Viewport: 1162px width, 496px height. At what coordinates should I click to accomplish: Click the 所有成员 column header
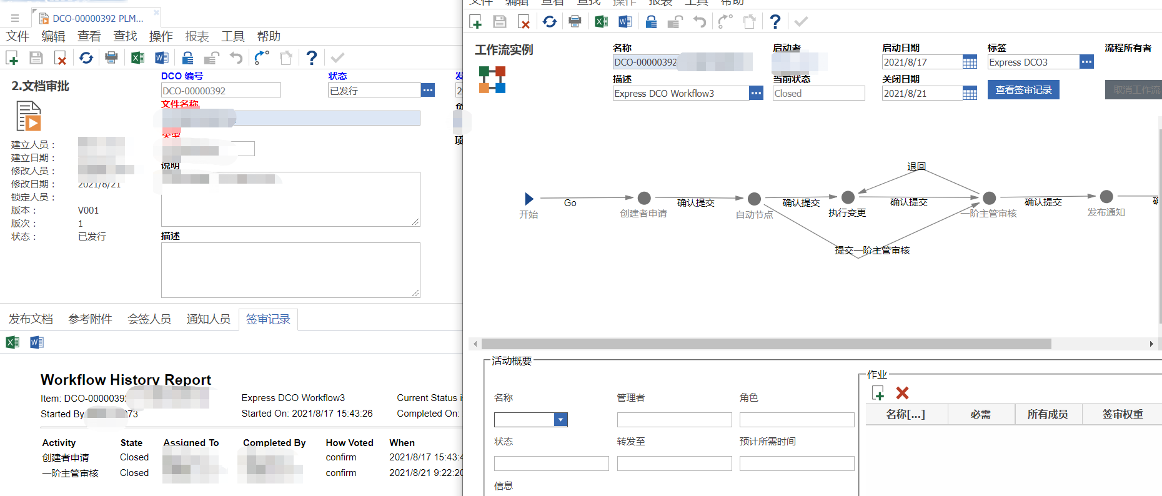pos(1048,414)
